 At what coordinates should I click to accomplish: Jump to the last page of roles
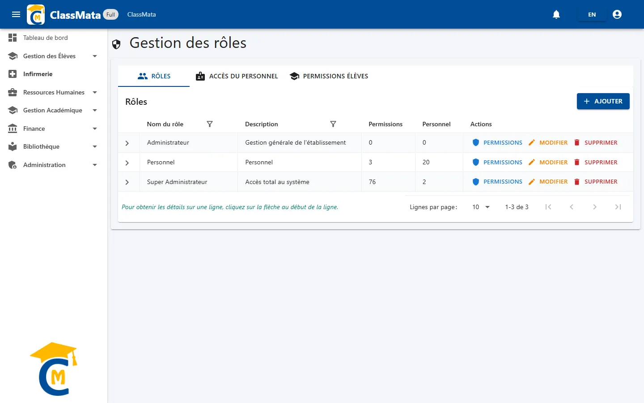click(x=618, y=207)
